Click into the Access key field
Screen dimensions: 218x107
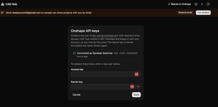coord(106,74)
